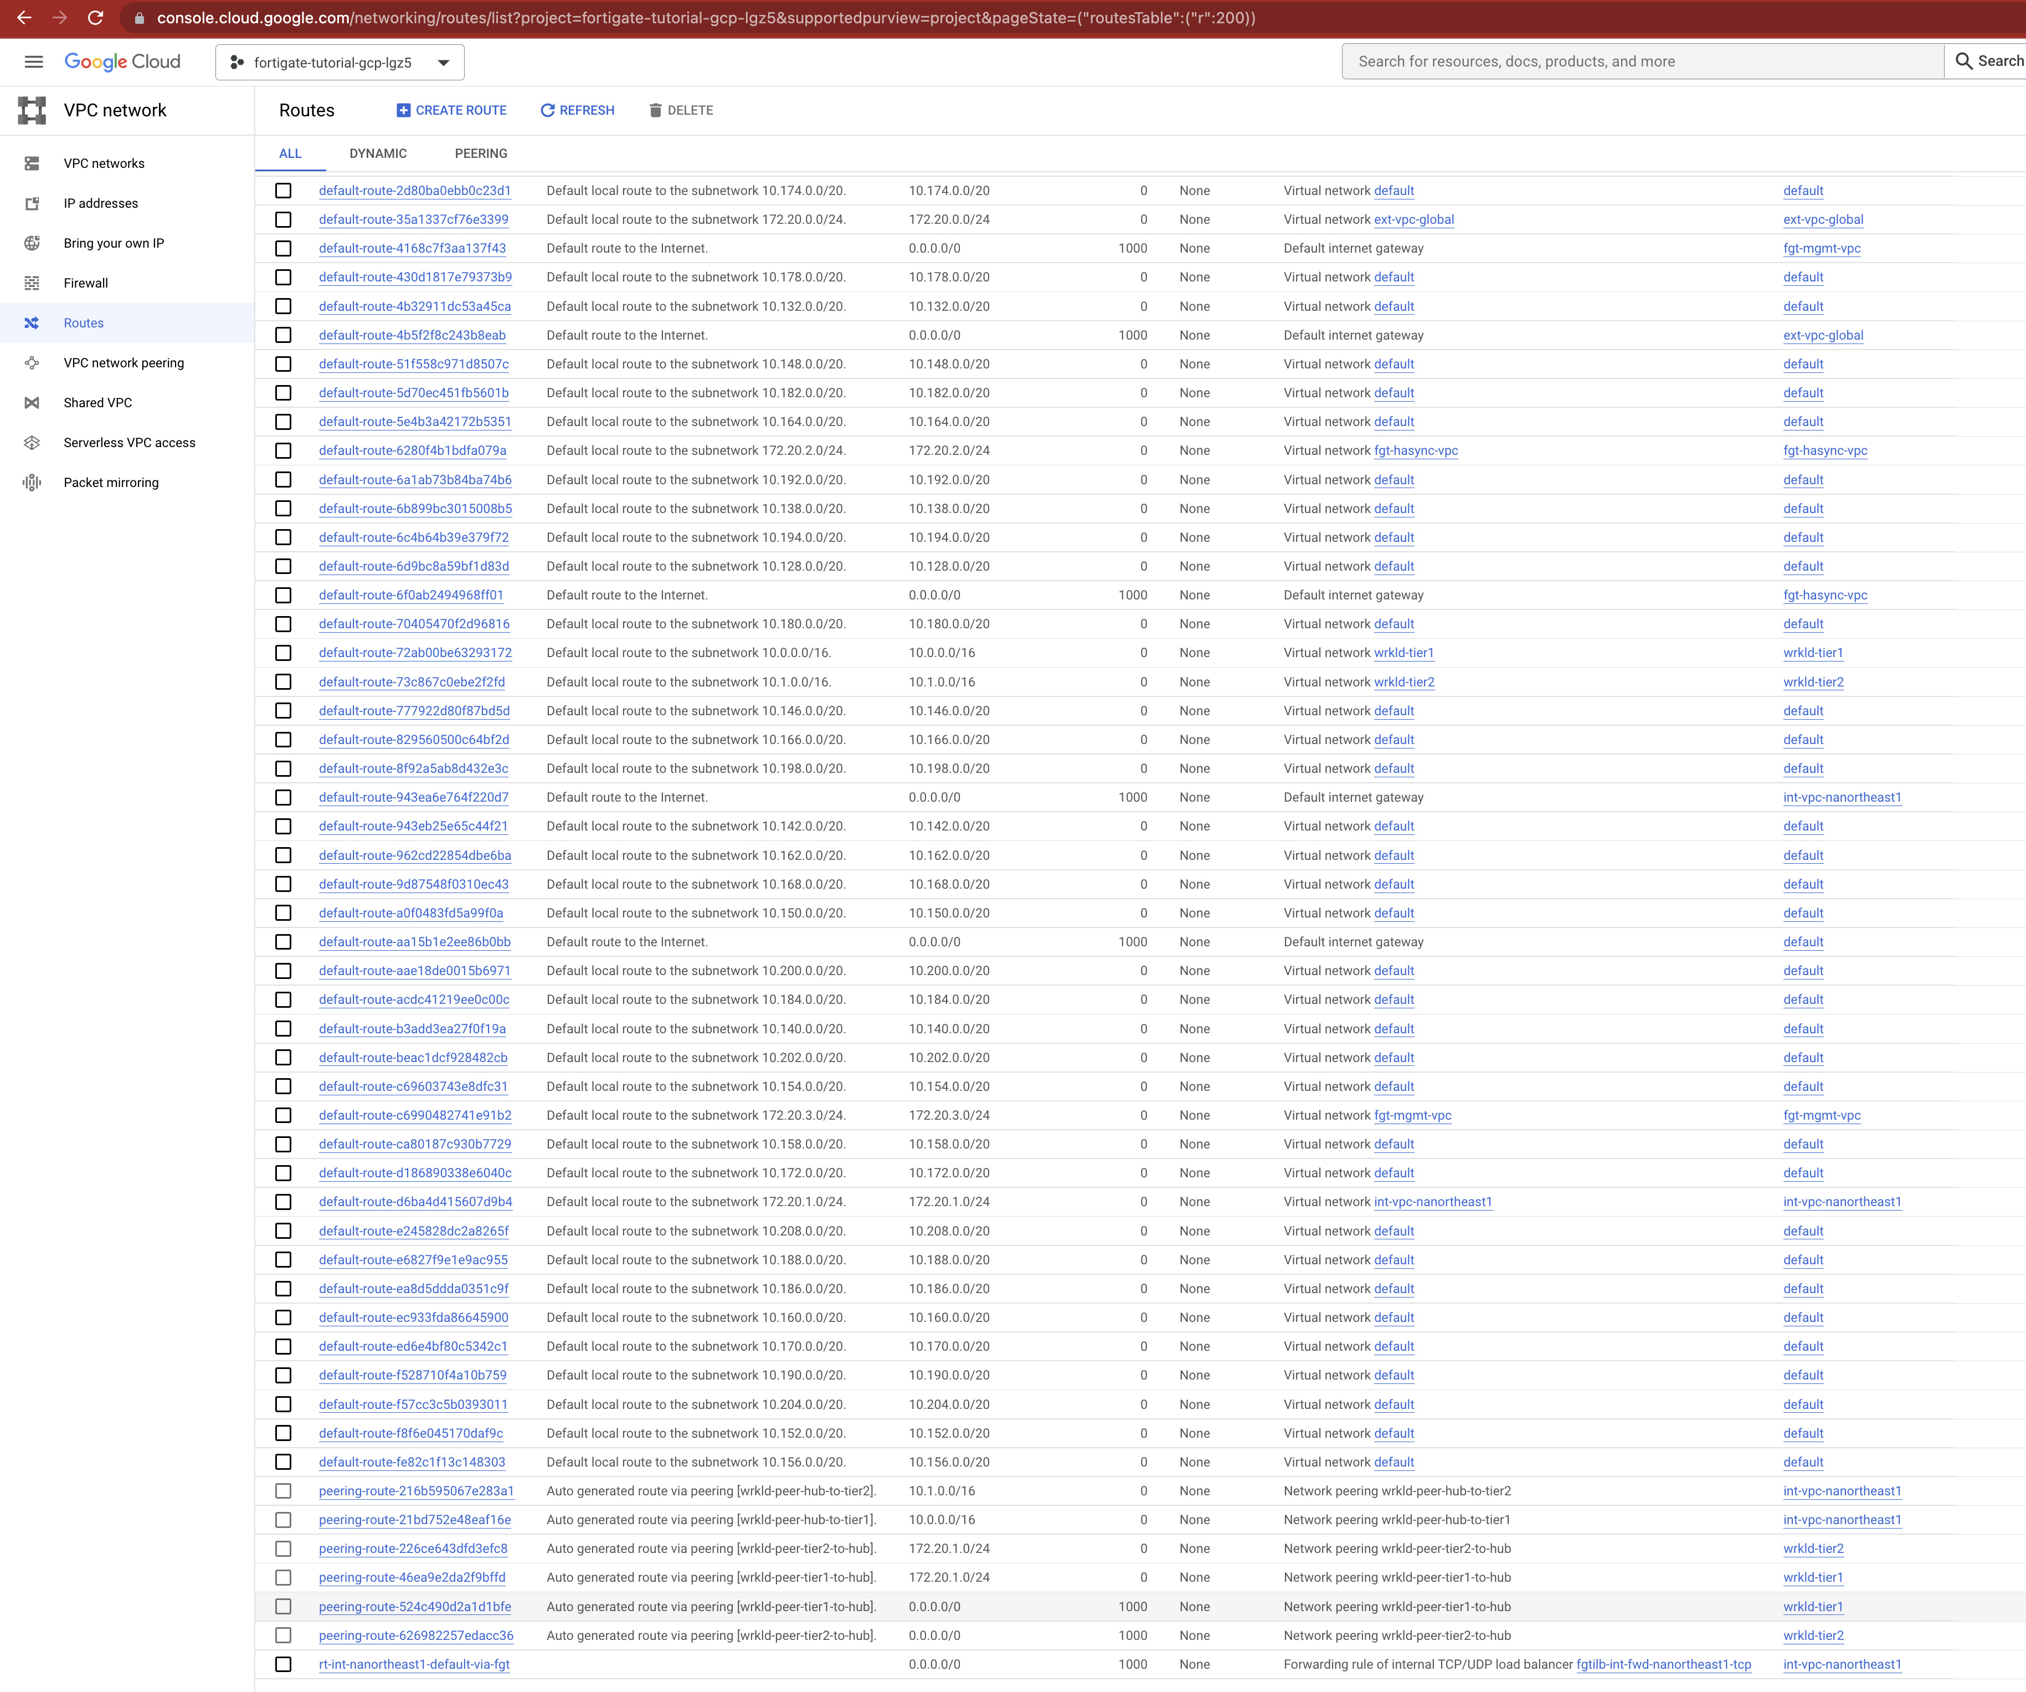Open VPC networks from the sidebar

coord(102,163)
